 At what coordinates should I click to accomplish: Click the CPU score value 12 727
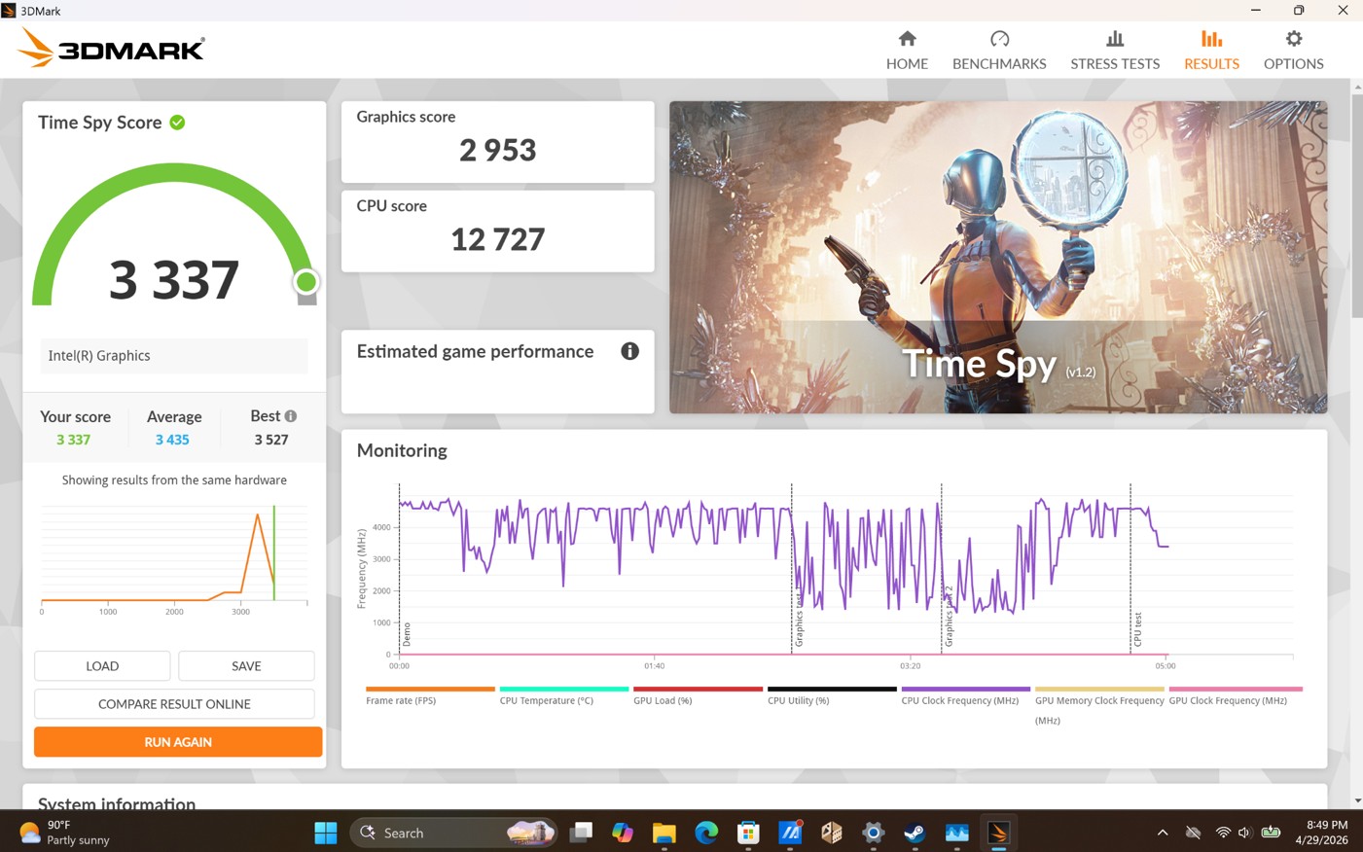coord(497,239)
